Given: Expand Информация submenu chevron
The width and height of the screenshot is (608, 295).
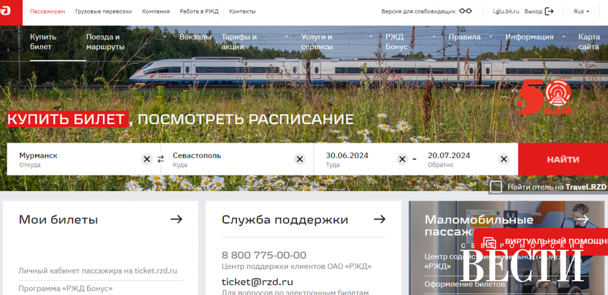Looking at the screenshot, I should [563, 37].
